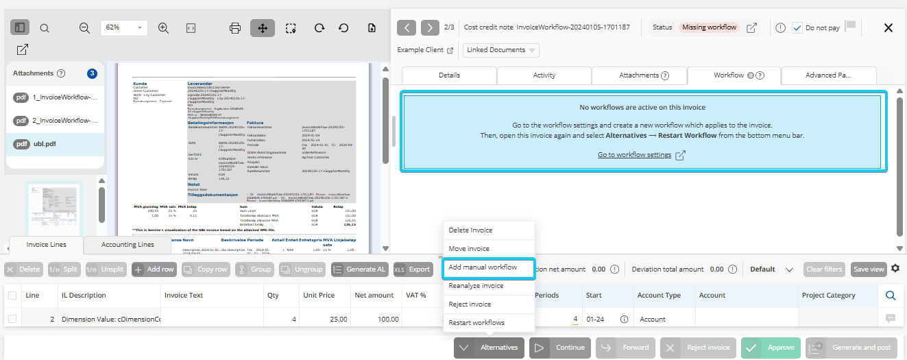
Task: Expand the Linked Documents dropdown
Action: 501,50
